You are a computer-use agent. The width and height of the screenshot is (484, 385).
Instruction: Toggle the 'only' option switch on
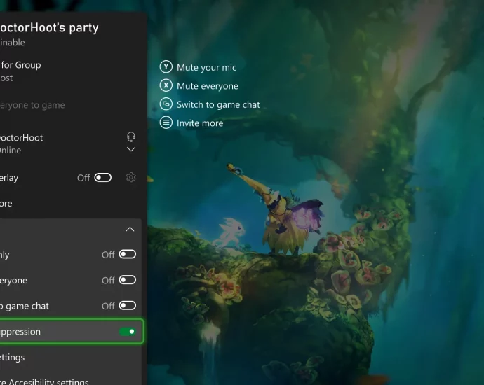[127, 255]
